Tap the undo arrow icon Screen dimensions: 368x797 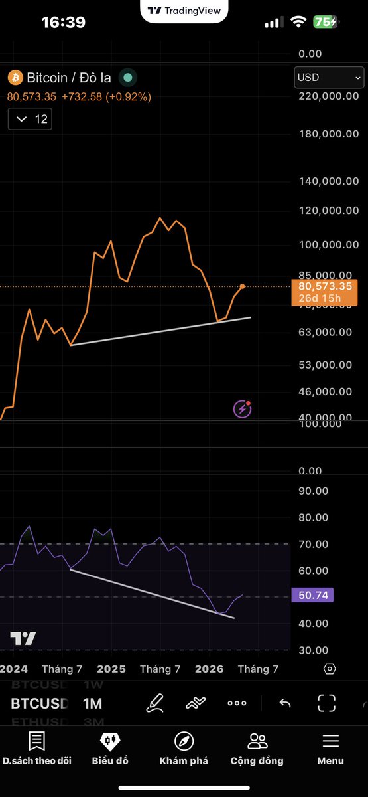(285, 703)
